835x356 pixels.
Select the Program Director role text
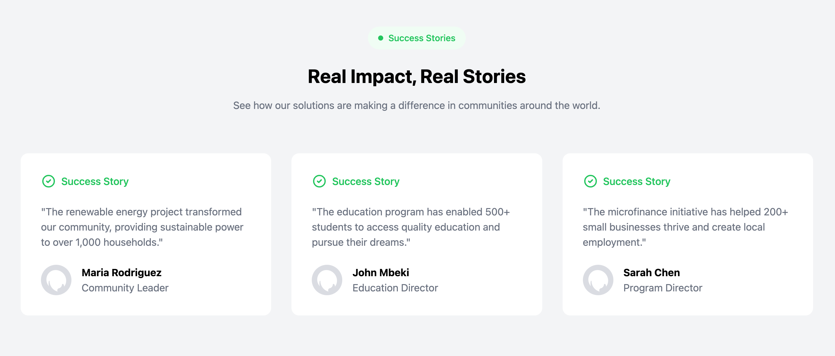[x=663, y=288]
